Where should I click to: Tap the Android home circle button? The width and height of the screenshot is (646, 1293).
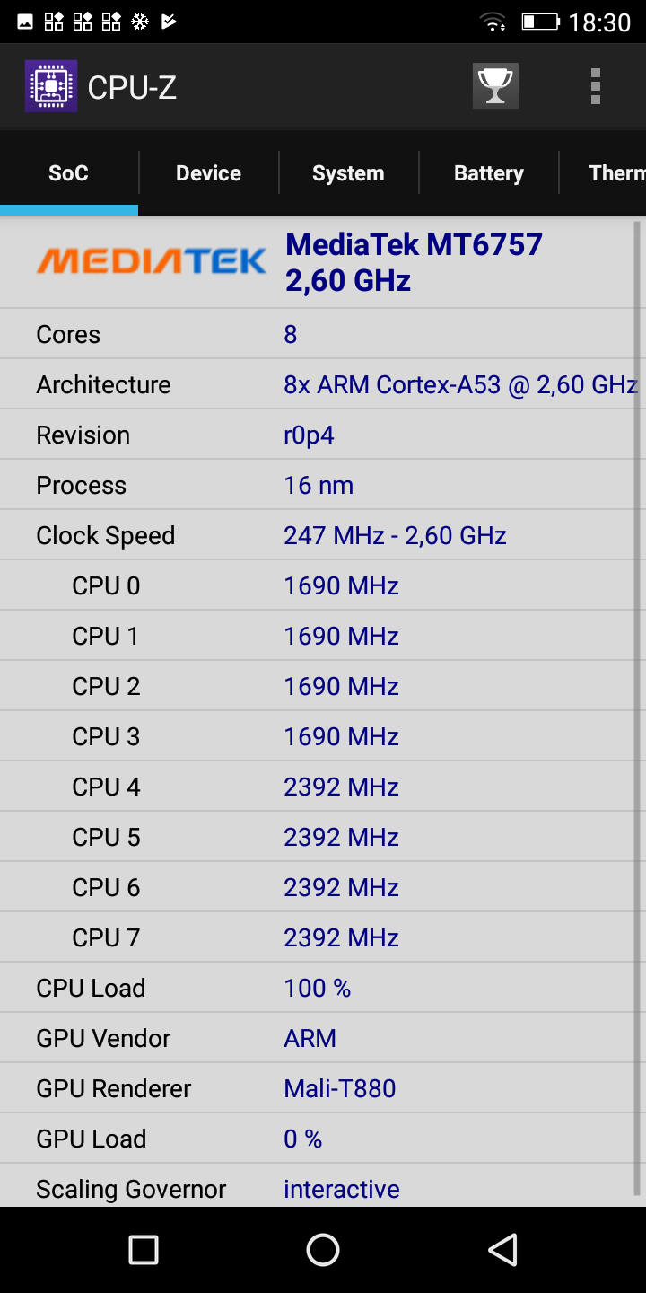point(323,1249)
